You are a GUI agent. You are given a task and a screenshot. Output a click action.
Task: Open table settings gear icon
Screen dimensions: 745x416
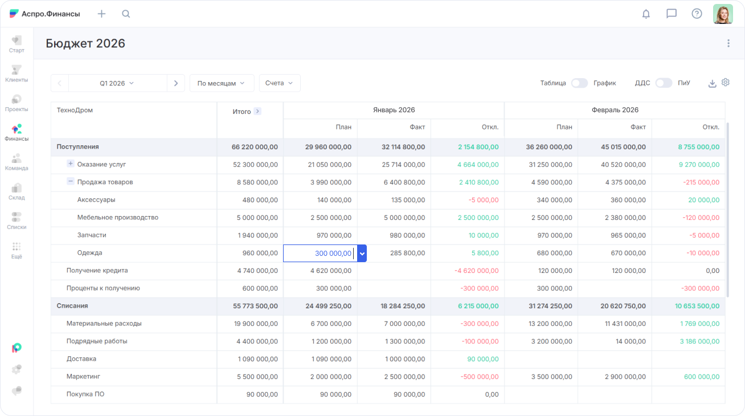tap(725, 83)
